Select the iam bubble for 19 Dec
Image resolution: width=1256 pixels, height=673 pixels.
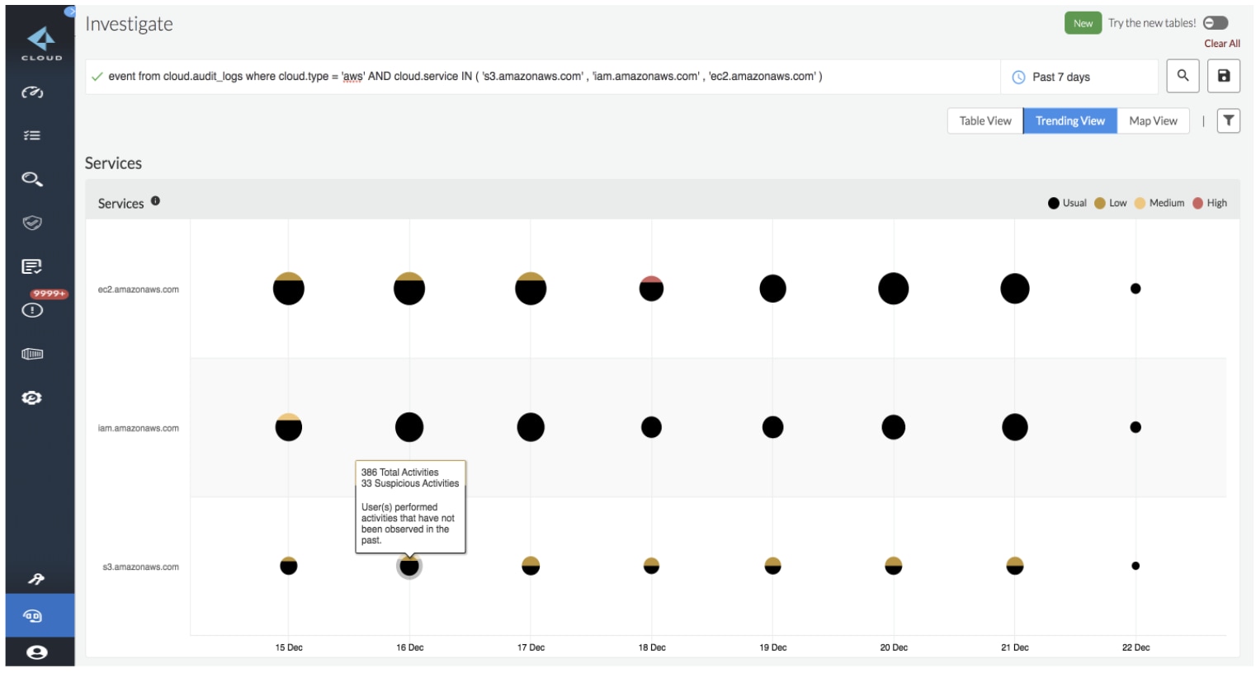772,427
